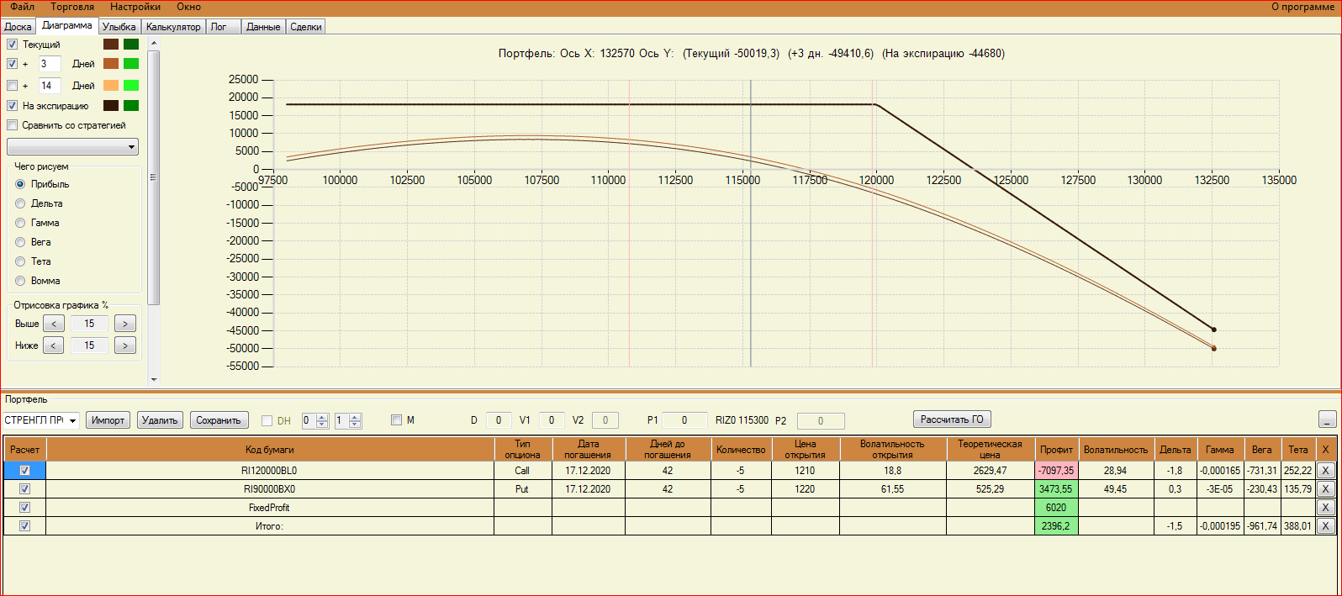Open the strategy comparison dropdown
Screen dimensions: 1342x596
pyautogui.click(x=72, y=147)
